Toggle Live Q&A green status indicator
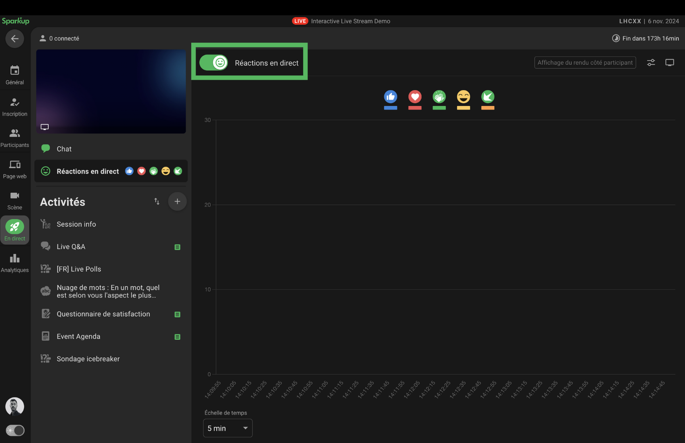 click(178, 247)
